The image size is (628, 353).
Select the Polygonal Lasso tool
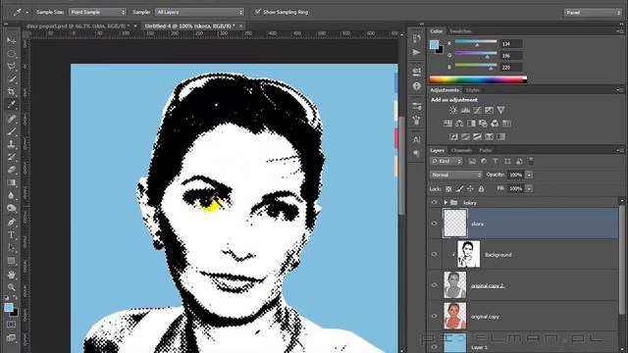(x=11, y=67)
